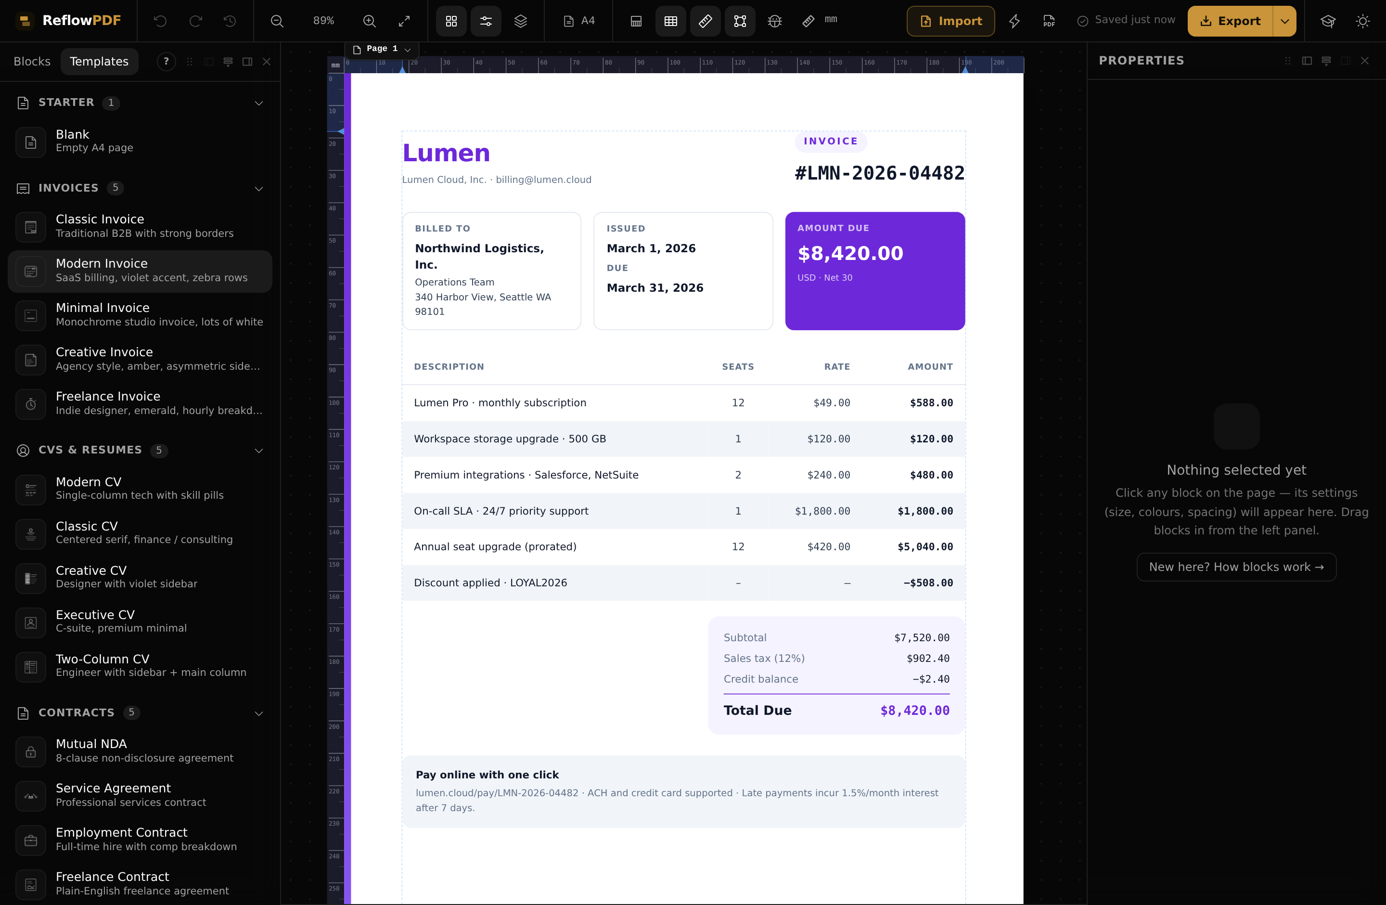Click the Properties panel drag handle
The height and width of the screenshot is (905, 1386).
point(1287,61)
